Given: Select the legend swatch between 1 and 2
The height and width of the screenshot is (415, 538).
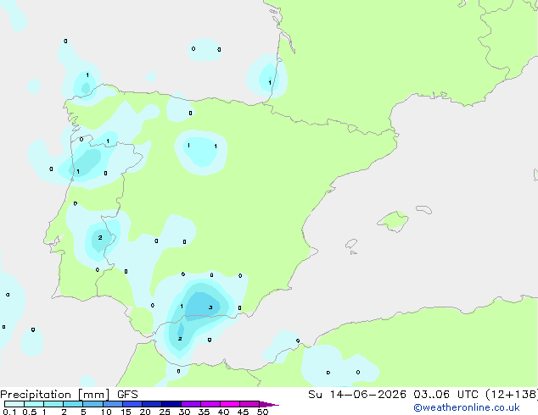Looking at the screenshot, I should 53,404.
